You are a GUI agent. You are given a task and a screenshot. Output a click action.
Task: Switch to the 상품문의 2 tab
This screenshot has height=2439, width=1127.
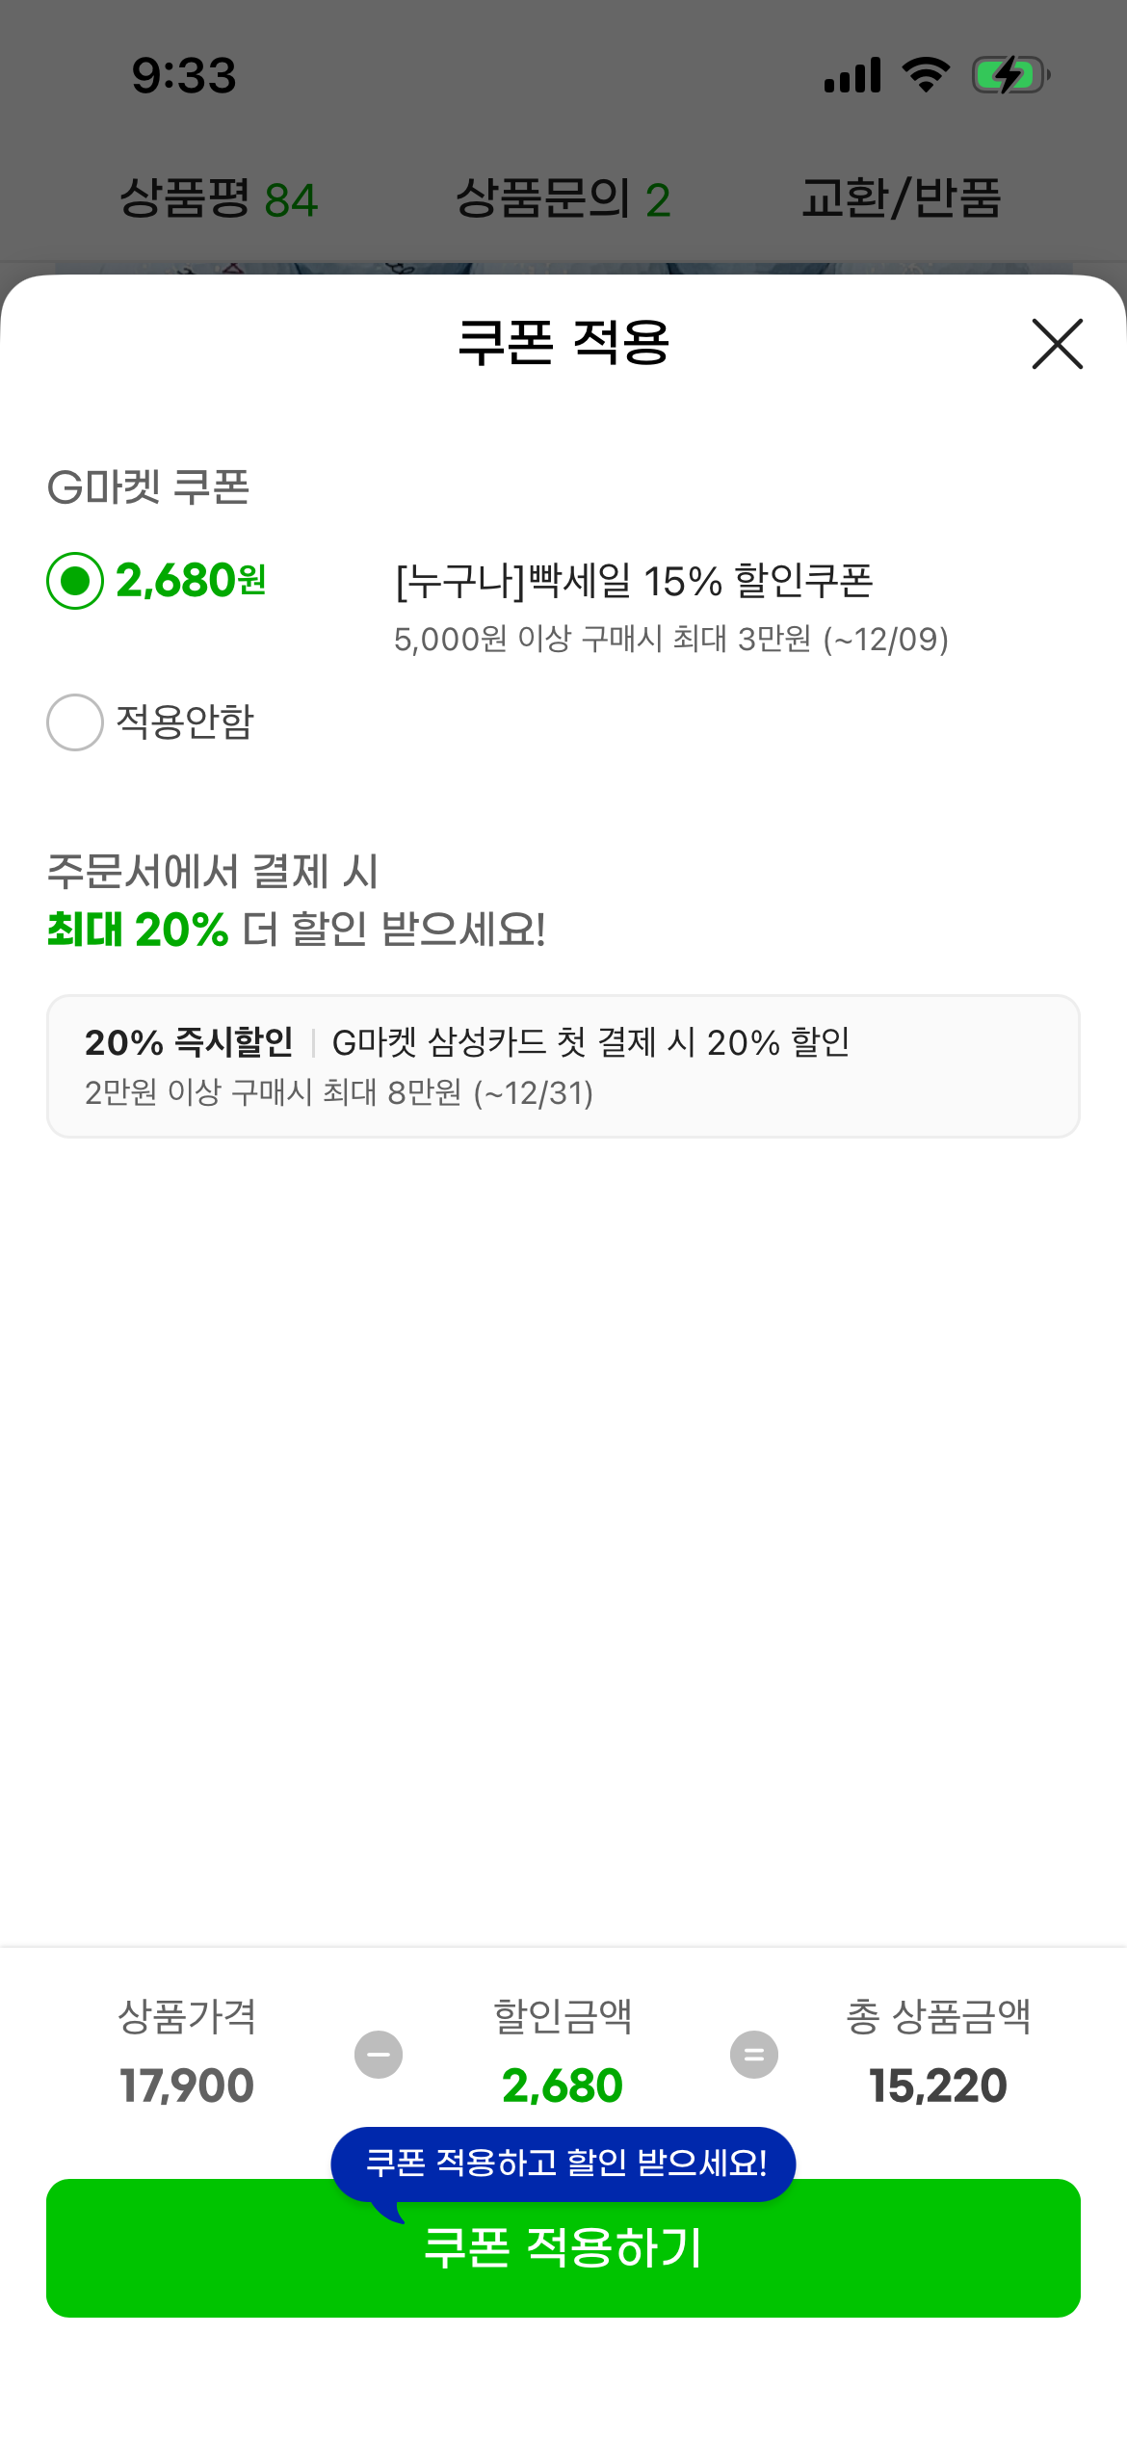pos(563,199)
